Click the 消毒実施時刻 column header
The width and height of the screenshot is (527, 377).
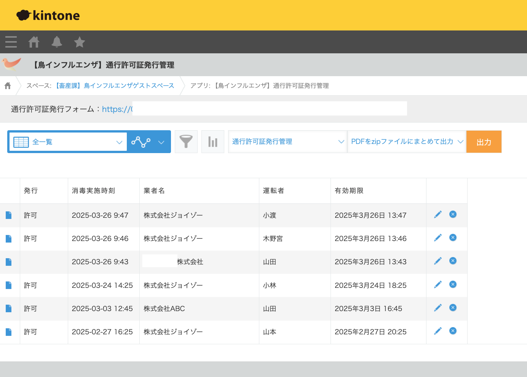click(x=93, y=191)
